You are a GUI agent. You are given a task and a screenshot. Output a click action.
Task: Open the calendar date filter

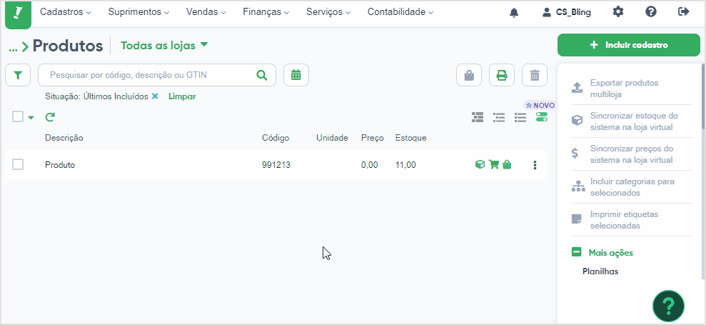click(x=296, y=75)
